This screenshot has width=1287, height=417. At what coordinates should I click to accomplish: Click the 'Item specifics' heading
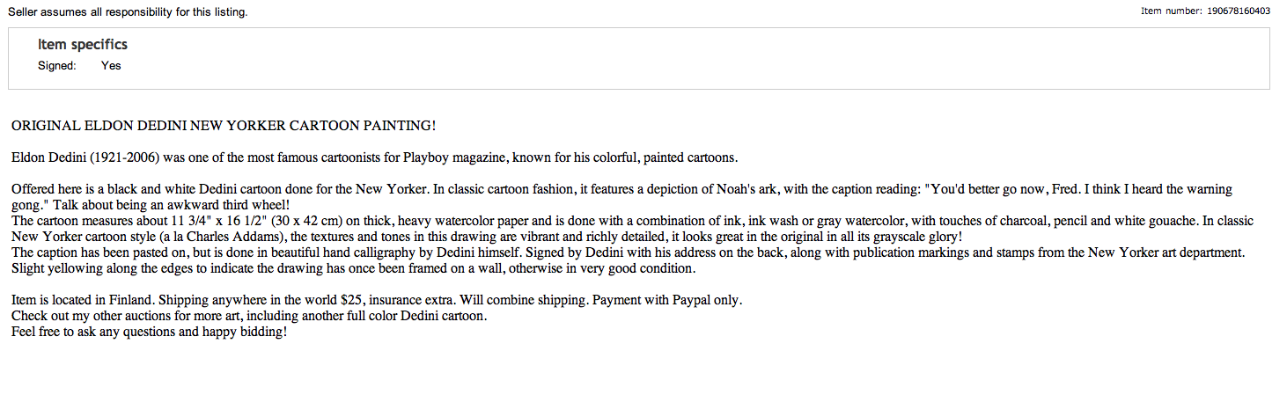pyautogui.click(x=83, y=45)
